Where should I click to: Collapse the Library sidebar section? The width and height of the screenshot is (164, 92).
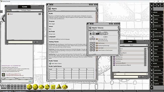click(157, 12)
